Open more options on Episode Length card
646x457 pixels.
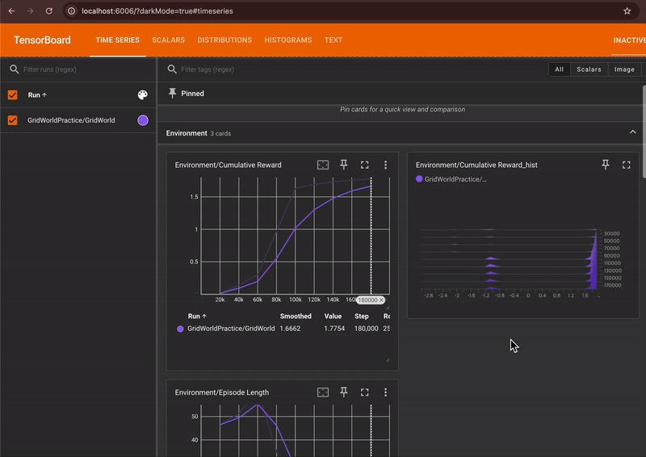[385, 392]
